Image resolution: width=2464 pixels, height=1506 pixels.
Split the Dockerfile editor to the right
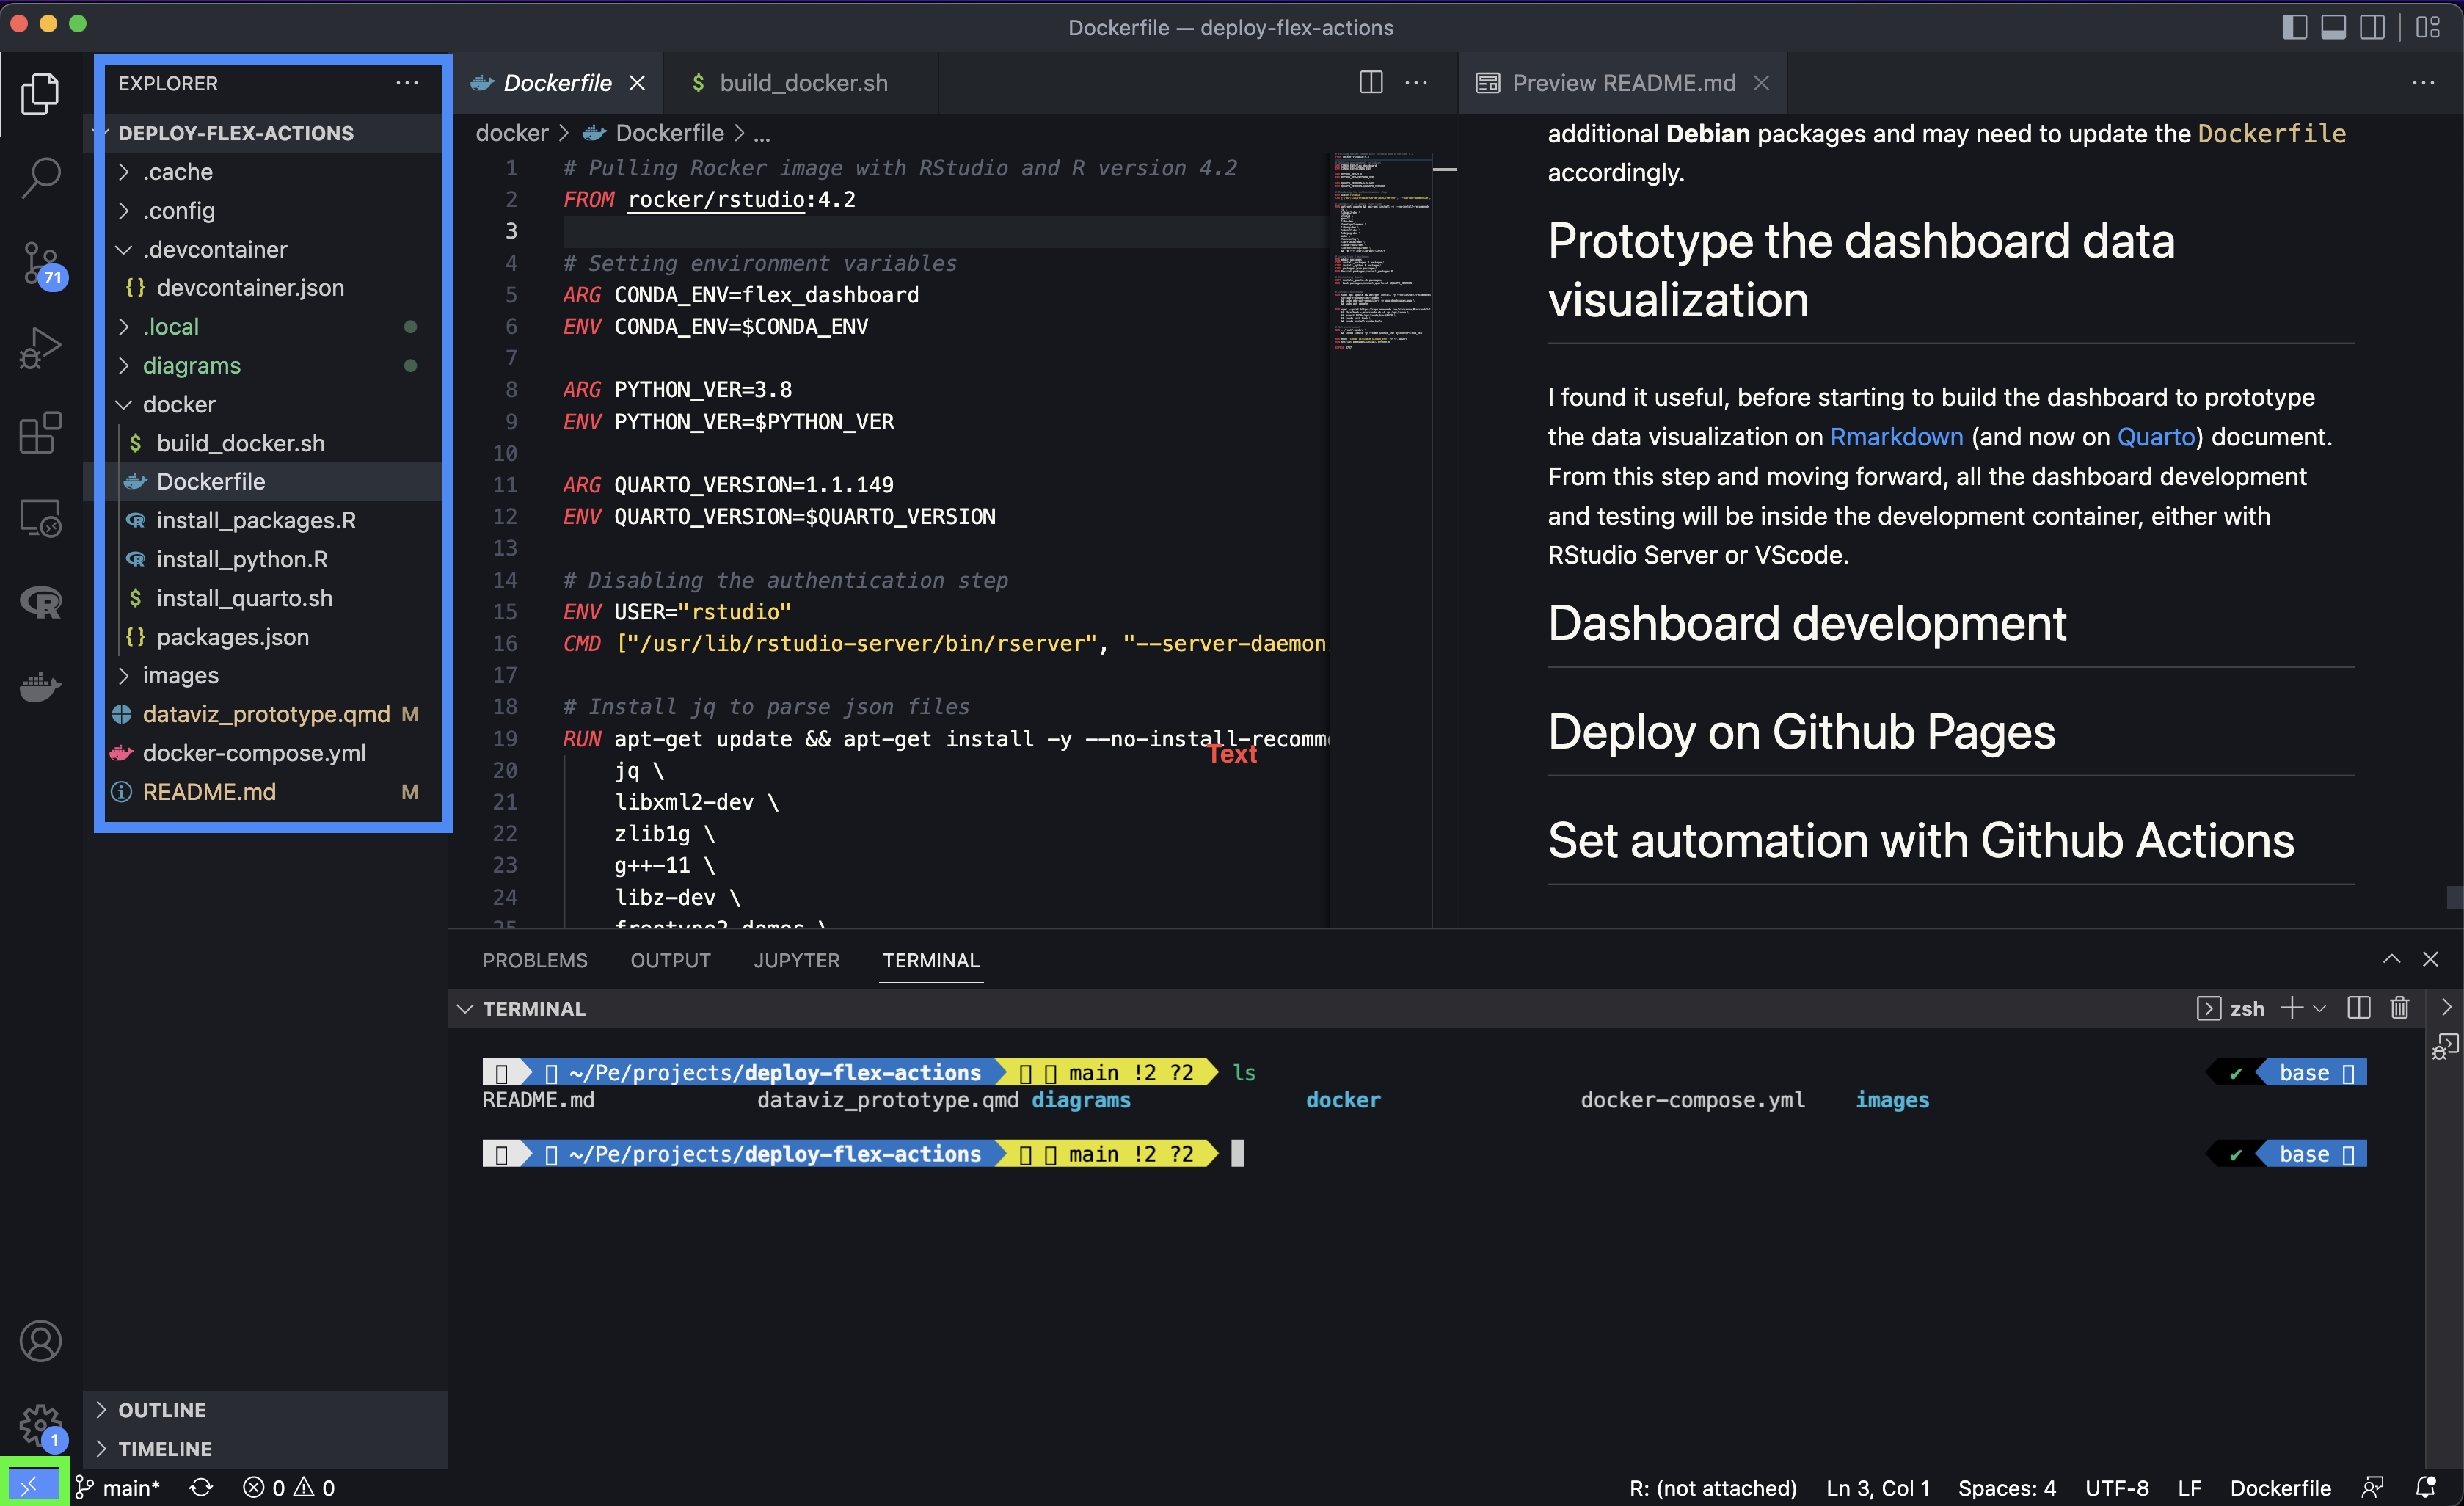pyautogui.click(x=1371, y=83)
